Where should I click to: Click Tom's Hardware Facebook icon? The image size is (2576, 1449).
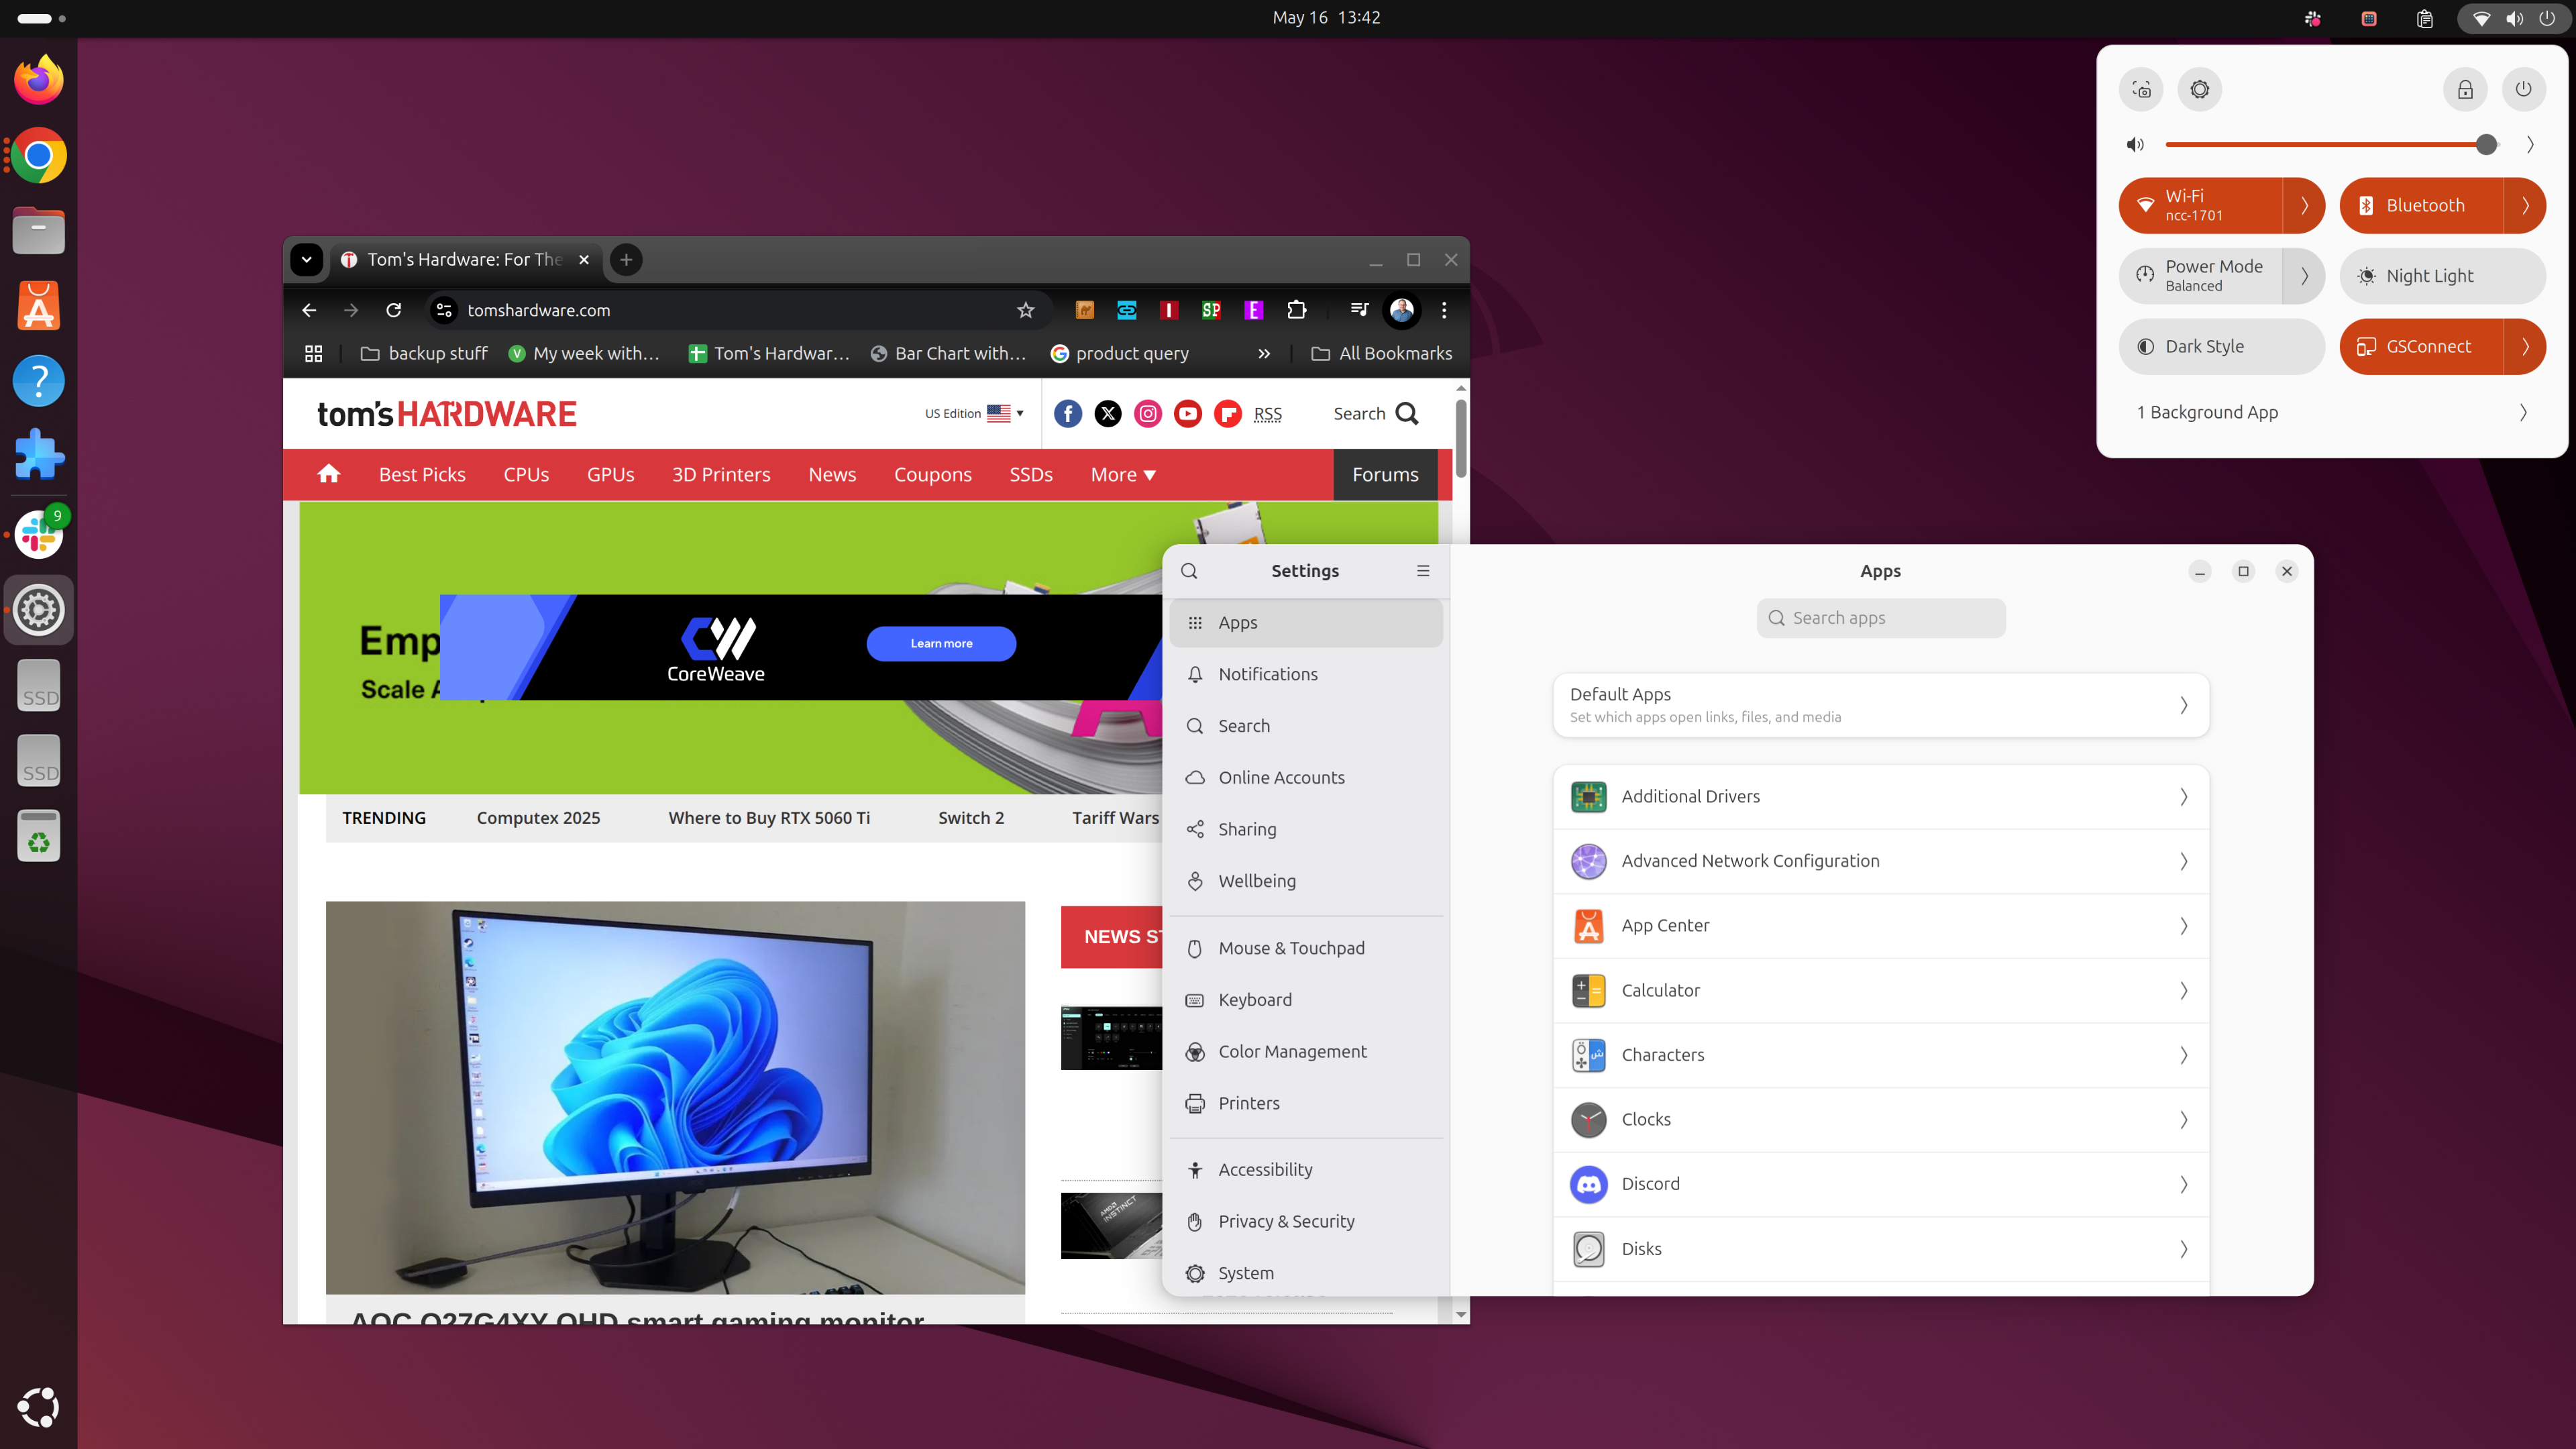tap(1068, 413)
